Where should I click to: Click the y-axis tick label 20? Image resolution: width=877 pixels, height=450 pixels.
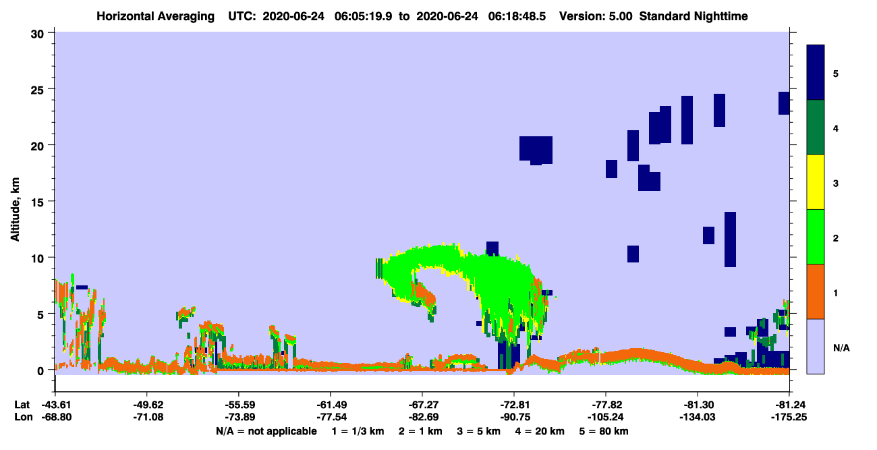click(38, 145)
